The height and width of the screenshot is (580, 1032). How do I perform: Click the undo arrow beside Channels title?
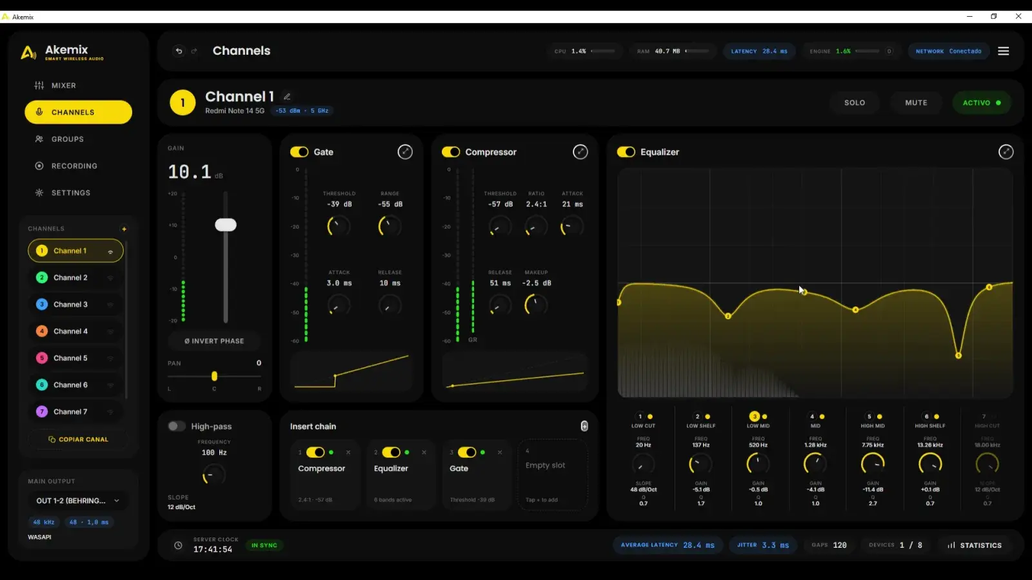179,51
